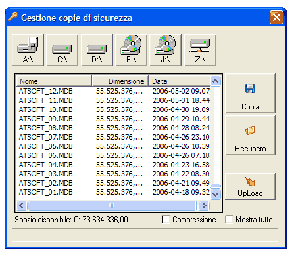
Task: Select the D:\ hard drive icon
Action: pyautogui.click(x=97, y=50)
